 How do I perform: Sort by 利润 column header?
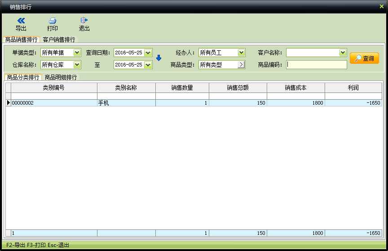353,88
